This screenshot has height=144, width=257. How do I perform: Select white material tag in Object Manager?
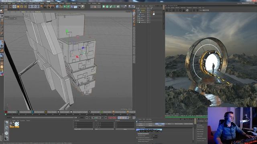[x=154, y=14]
